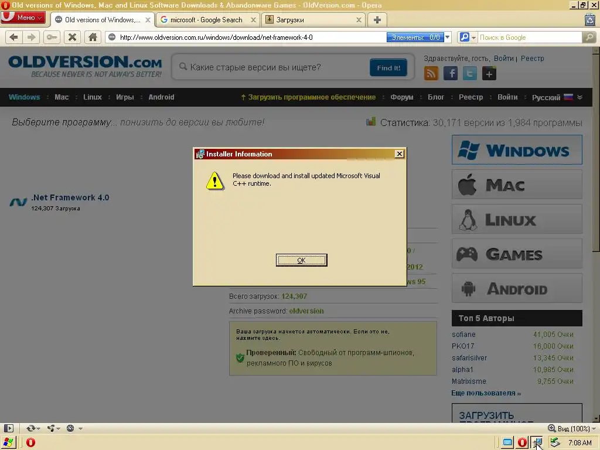This screenshot has width=600, height=450.
Task: Close the microsoft - Google Search tab
Action: click(253, 20)
